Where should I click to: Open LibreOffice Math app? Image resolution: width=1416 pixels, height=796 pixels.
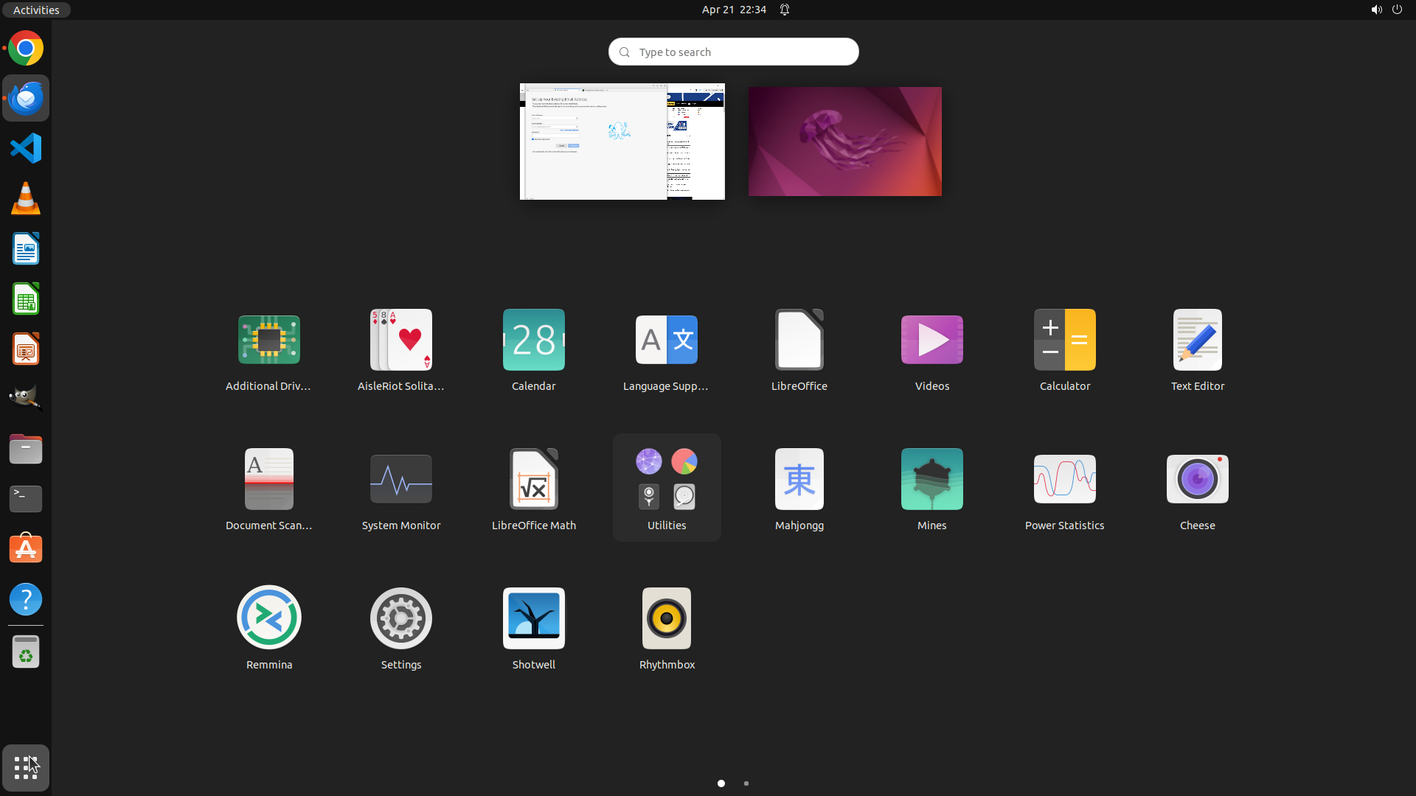click(533, 480)
